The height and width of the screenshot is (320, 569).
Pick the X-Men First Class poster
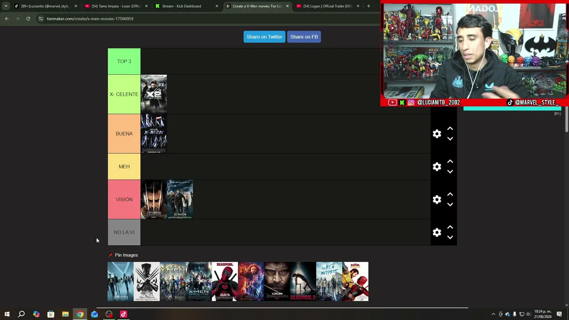point(120,281)
